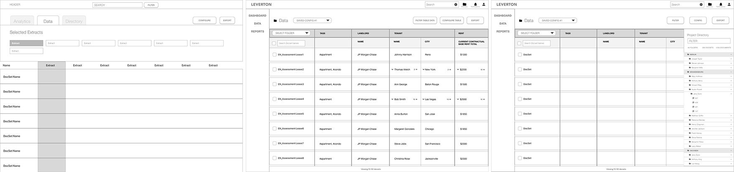Open SAVED CONFIG #1 dropdown in middle wireframe
Screen dimensions: 734x172
coord(312,20)
